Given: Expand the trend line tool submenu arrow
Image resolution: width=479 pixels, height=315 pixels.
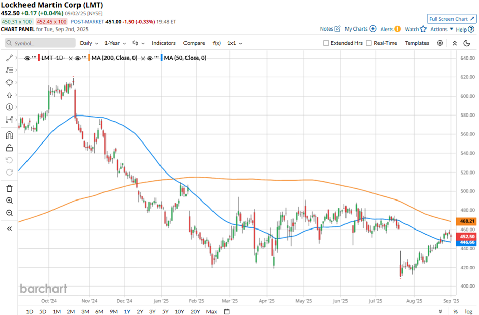Looking at the screenshot, I should [16, 58].
